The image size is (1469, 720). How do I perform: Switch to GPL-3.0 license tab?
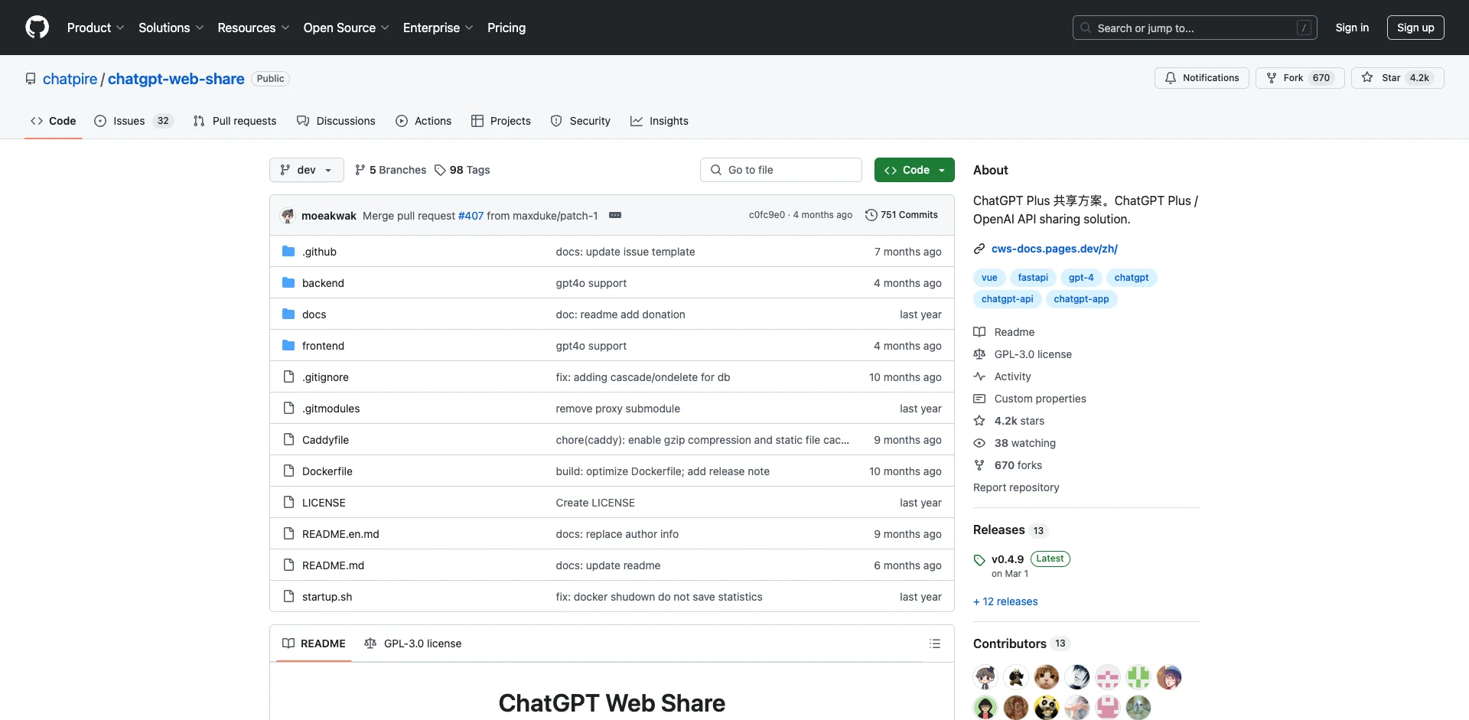coord(413,643)
